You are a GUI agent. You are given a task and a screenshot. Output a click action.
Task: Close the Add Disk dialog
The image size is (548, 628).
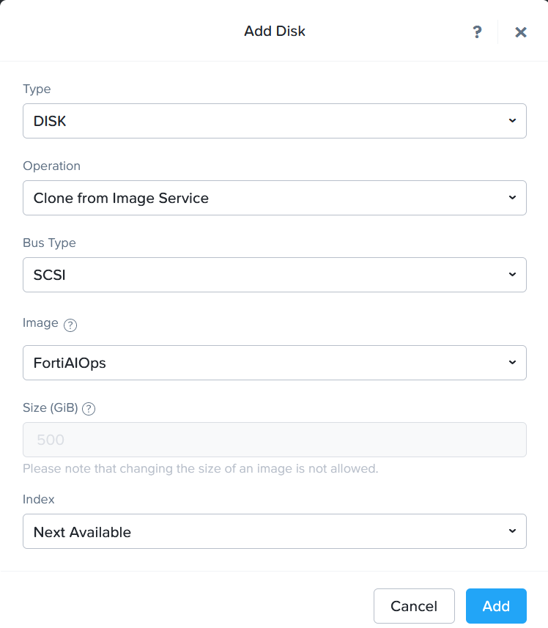[521, 32]
